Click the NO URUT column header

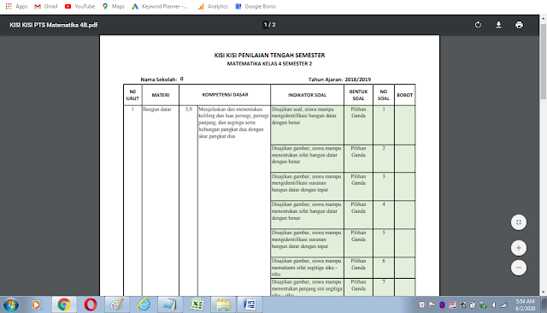(x=132, y=95)
